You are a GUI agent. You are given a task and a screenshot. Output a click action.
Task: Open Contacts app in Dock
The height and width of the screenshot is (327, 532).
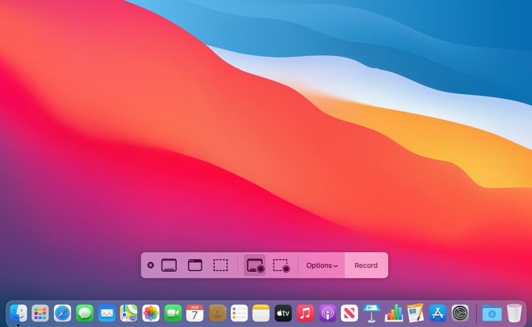click(x=217, y=313)
